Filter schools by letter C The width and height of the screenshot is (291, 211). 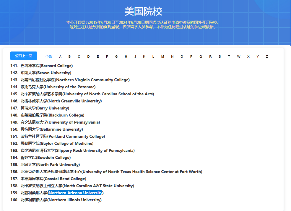click(79, 57)
